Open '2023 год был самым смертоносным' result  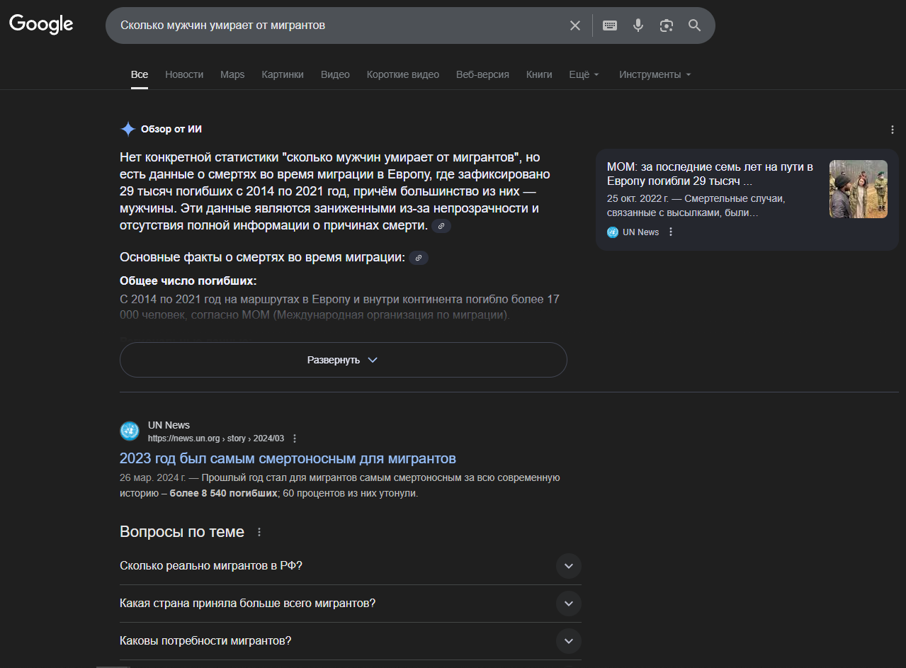[288, 458]
